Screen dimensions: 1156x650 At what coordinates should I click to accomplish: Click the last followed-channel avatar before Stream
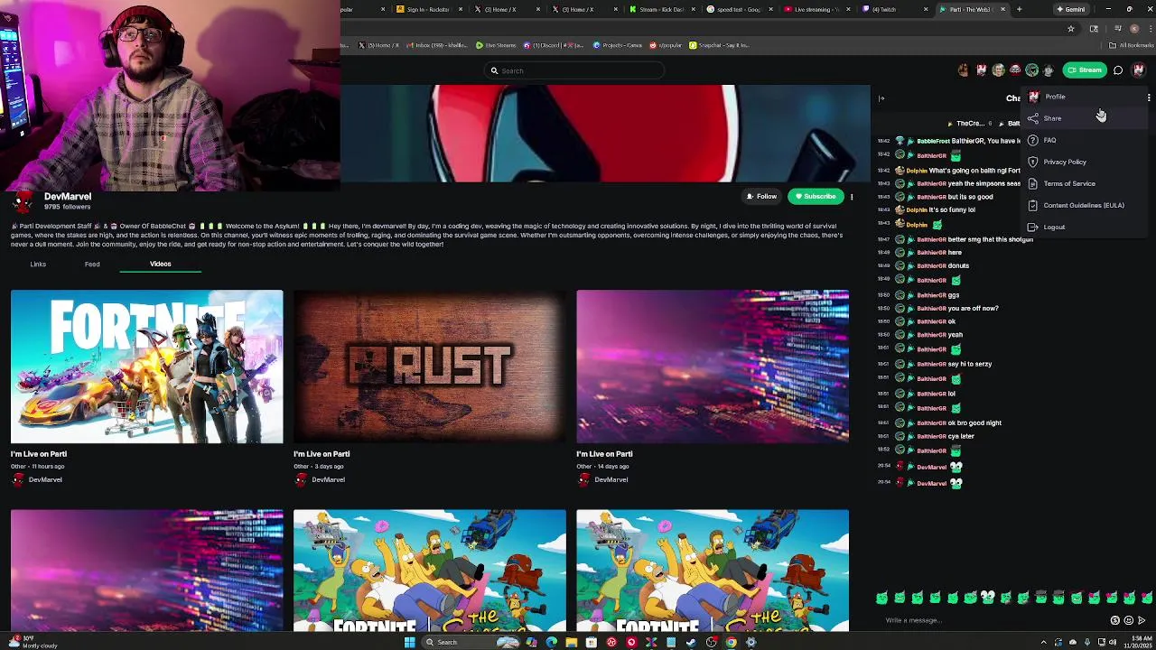point(1049,70)
